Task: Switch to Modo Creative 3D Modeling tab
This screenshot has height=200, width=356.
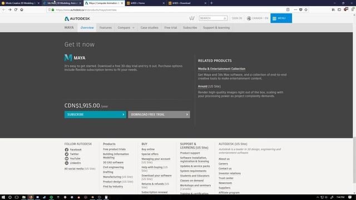Action: coord(21,3)
